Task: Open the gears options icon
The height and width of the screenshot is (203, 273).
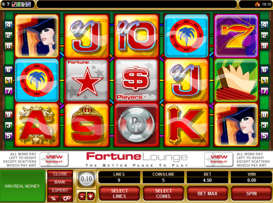Action: tap(67, 198)
